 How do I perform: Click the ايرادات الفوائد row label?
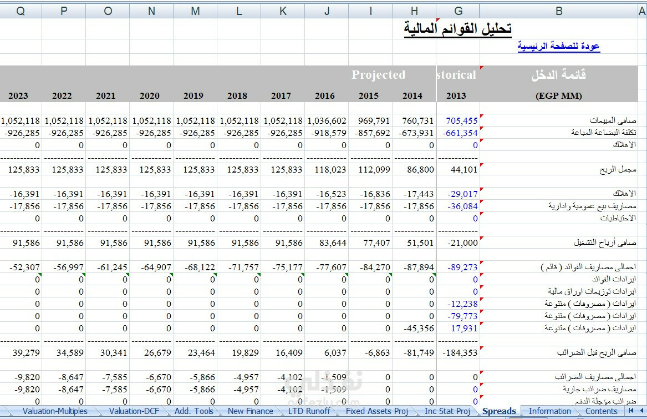614,279
